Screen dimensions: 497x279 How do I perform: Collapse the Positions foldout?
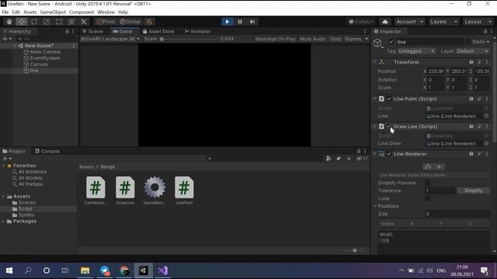(x=375, y=206)
